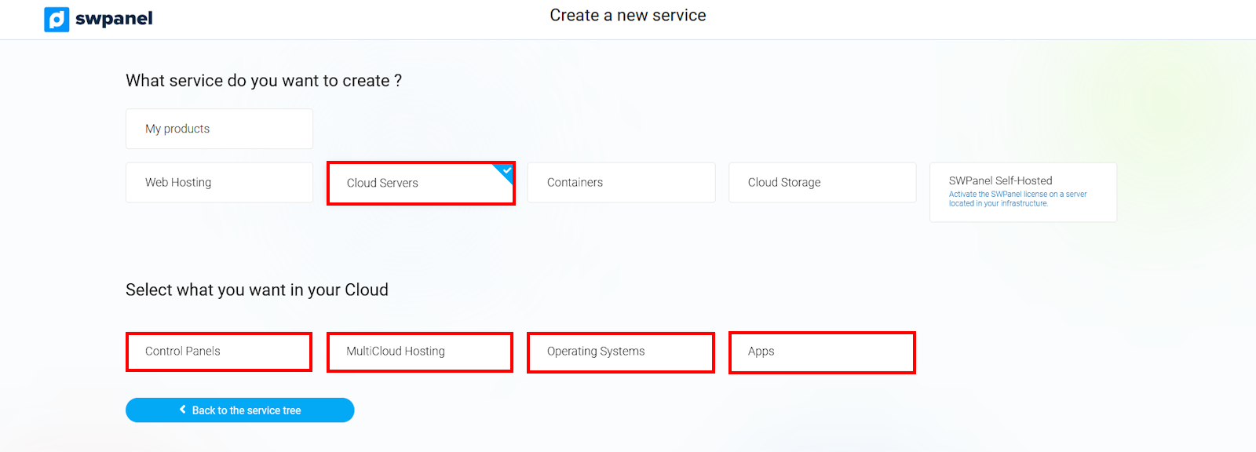The height and width of the screenshot is (452, 1256).
Task: Select the SWPanel Self-Hosted title
Action: click(1000, 180)
